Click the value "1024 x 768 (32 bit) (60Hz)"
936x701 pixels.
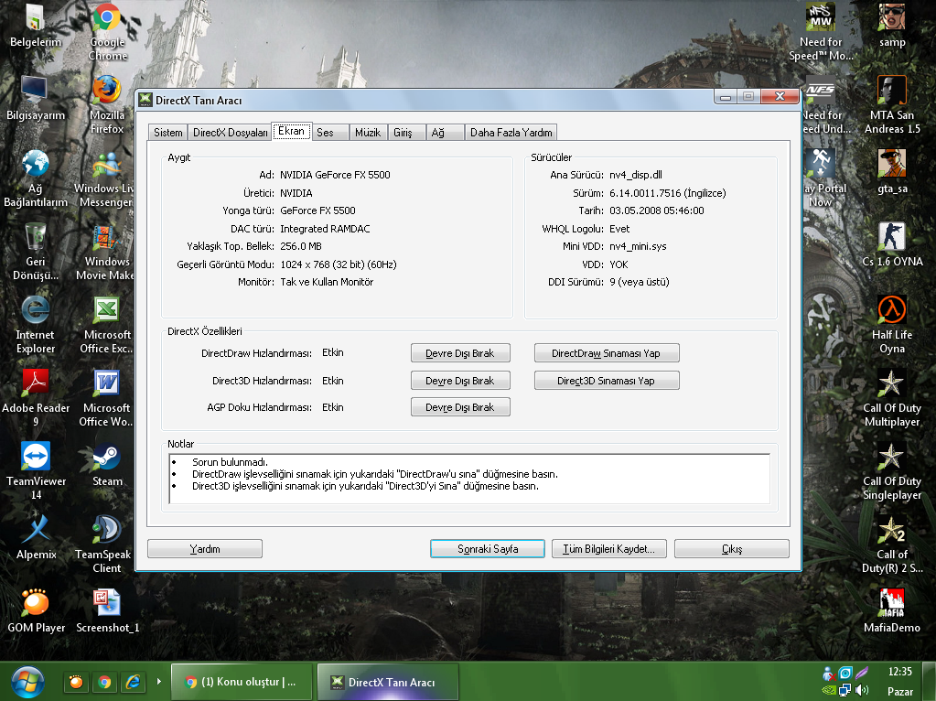click(339, 264)
